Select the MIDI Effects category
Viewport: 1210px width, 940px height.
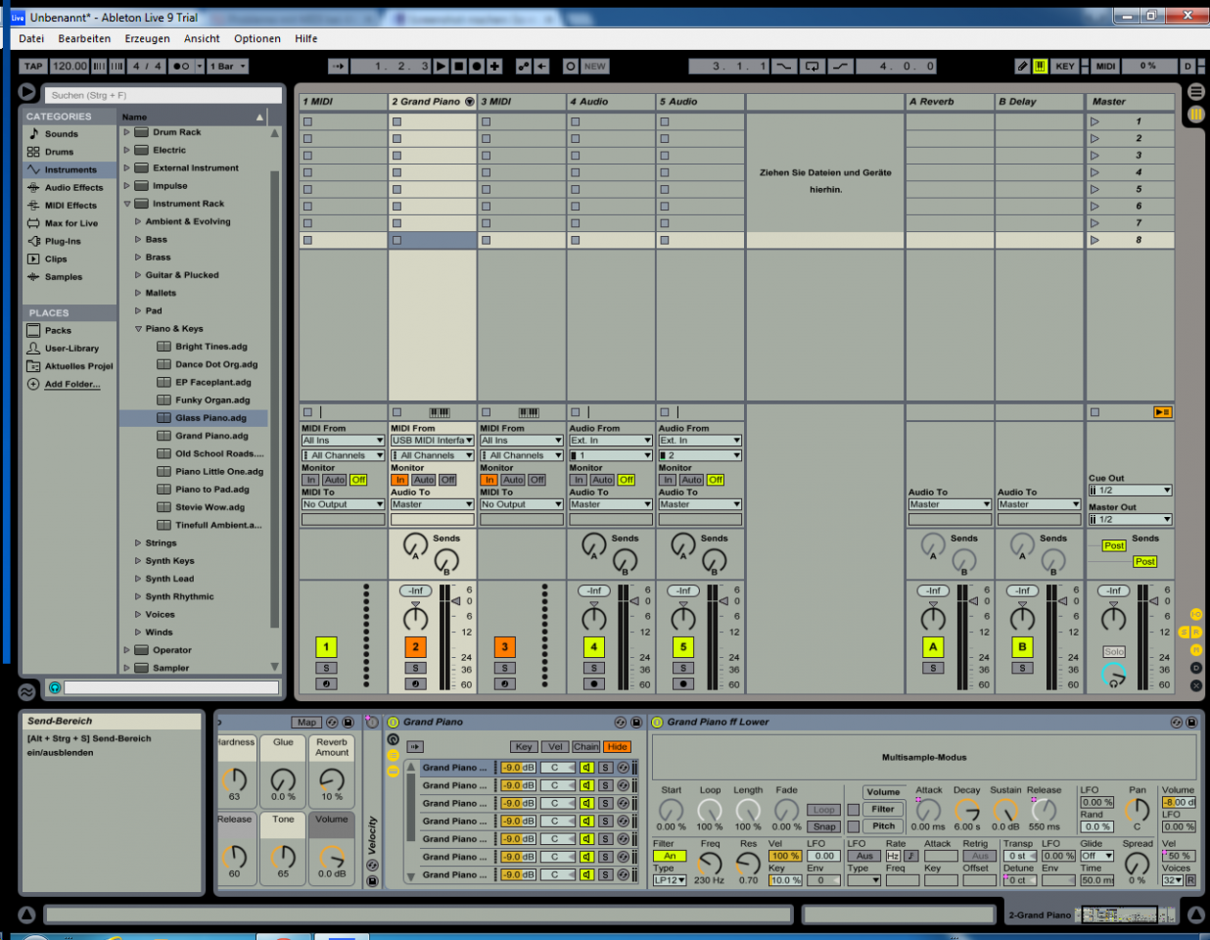point(70,206)
